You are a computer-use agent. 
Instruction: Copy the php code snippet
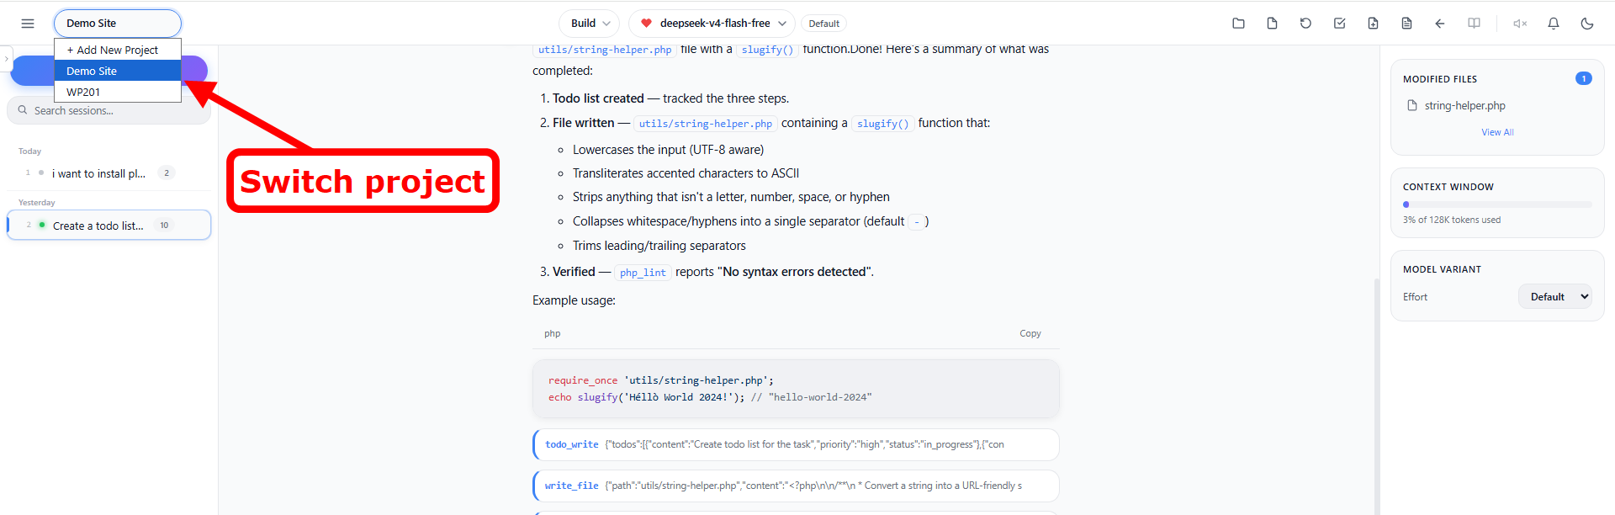coord(1030,333)
